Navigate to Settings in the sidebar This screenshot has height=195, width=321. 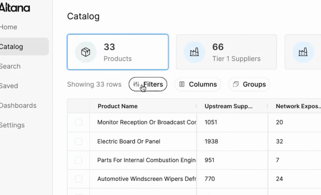[x=12, y=125]
